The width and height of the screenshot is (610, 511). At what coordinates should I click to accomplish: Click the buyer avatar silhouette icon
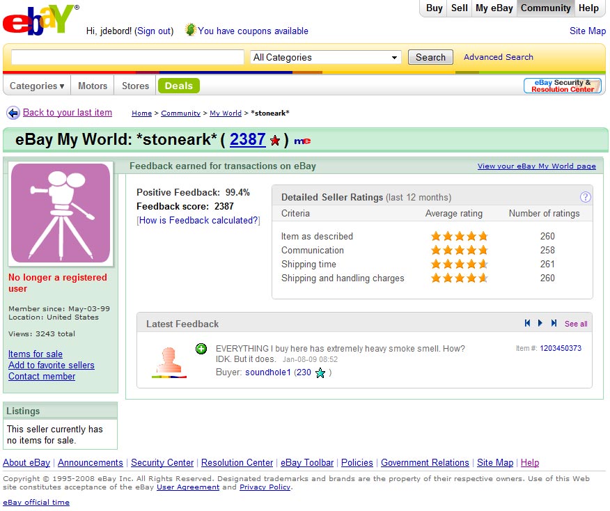click(169, 363)
